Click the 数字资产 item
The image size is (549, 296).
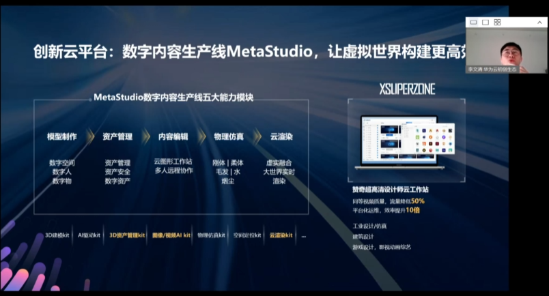pos(117,181)
